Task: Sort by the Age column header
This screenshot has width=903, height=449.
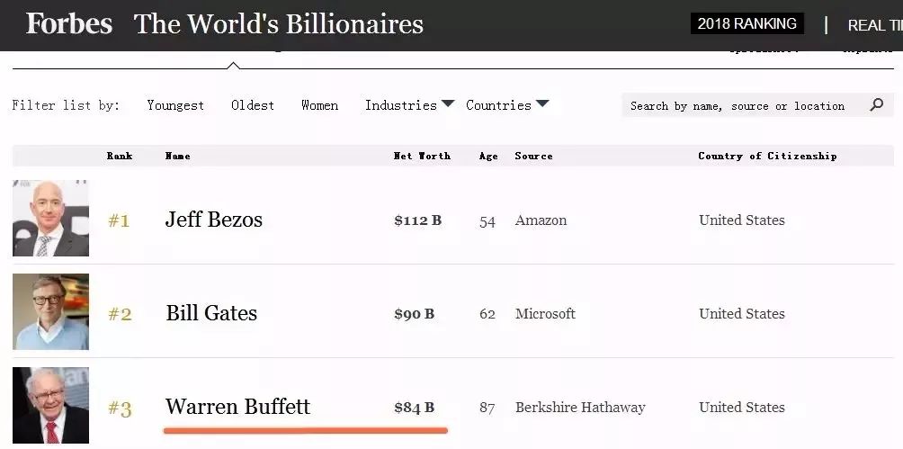Action: pos(488,156)
